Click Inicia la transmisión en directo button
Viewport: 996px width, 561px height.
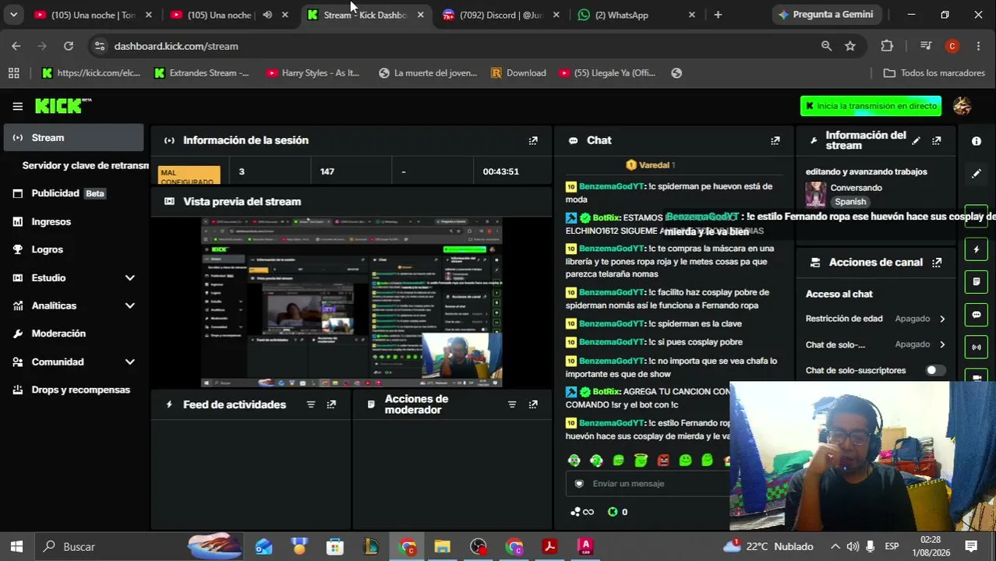pos(871,106)
